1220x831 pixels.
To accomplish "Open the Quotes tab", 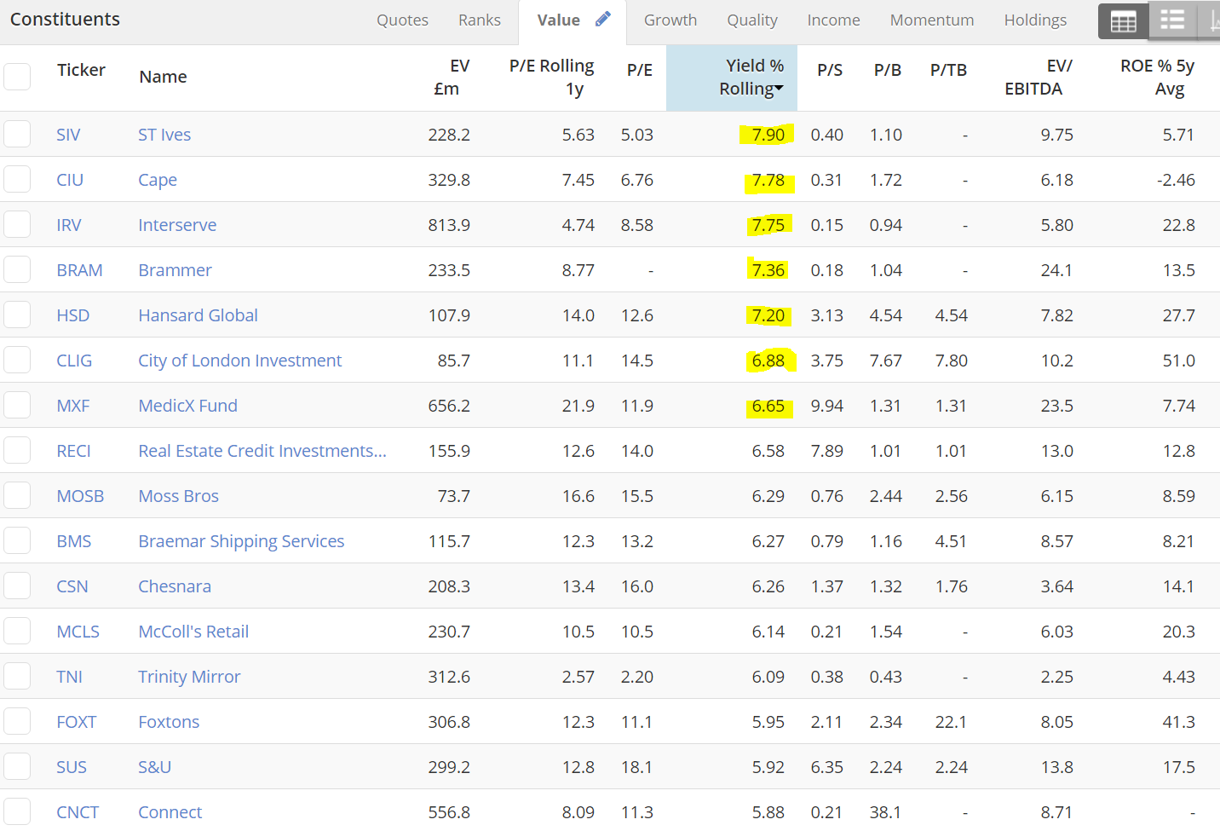I will pyautogui.click(x=402, y=20).
